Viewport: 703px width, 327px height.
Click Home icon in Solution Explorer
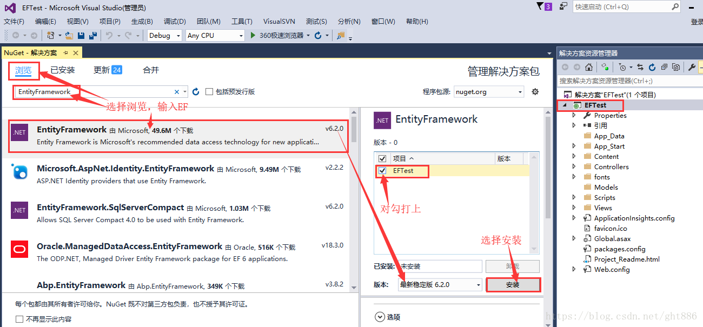(589, 67)
